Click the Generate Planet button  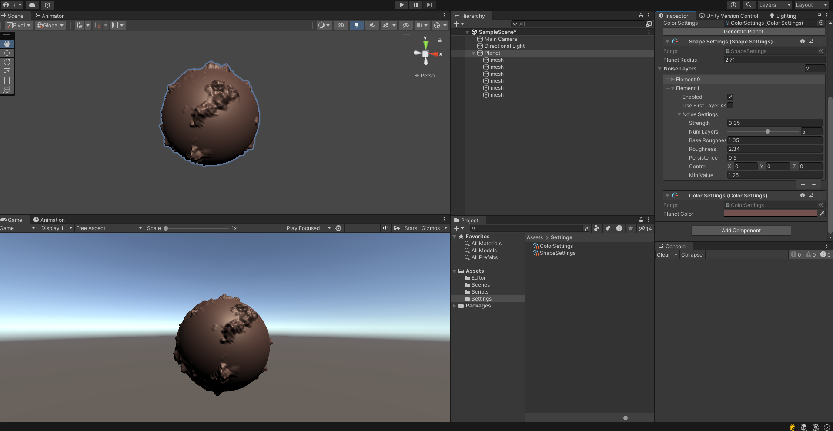coord(743,32)
